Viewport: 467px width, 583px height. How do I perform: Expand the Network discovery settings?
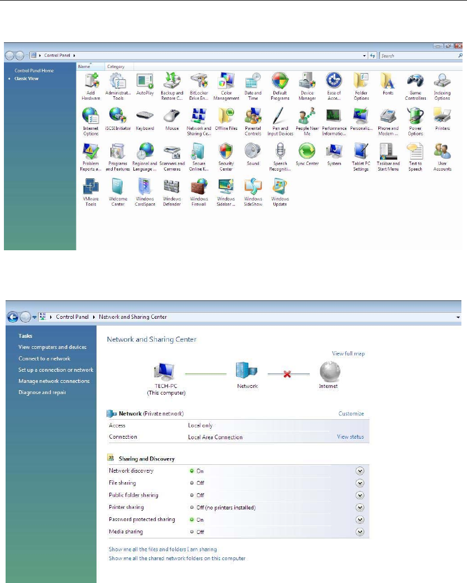[360, 471]
